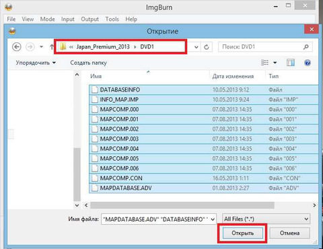This screenshot has width=323, height=249.
Task: Sort by Дата изменения column header
Action: 233,76
